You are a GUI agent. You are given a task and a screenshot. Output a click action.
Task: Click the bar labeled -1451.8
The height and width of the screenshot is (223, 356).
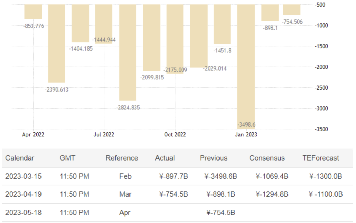tap(222, 24)
